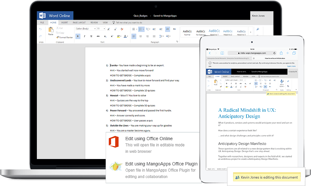
Task: Toggle Align Left on the laptop ribbon
Action: tap(134, 36)
